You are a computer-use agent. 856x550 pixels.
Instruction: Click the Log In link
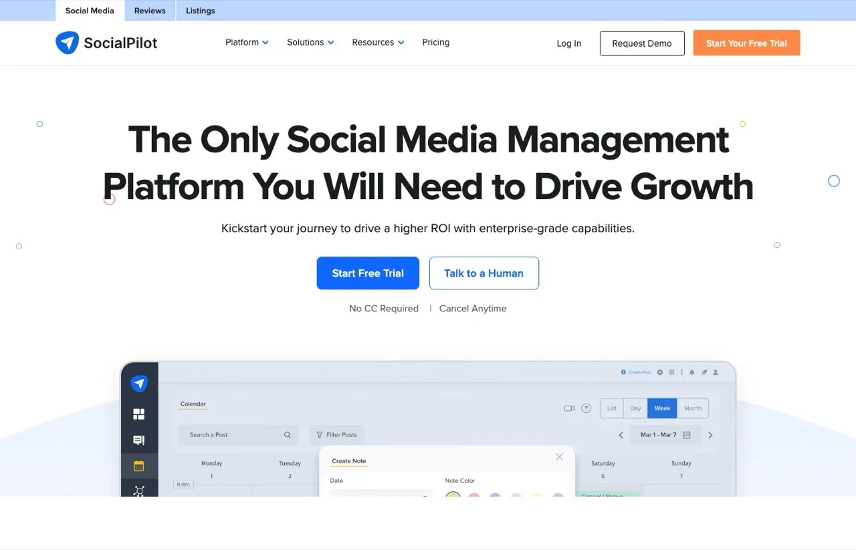(569, 43)
